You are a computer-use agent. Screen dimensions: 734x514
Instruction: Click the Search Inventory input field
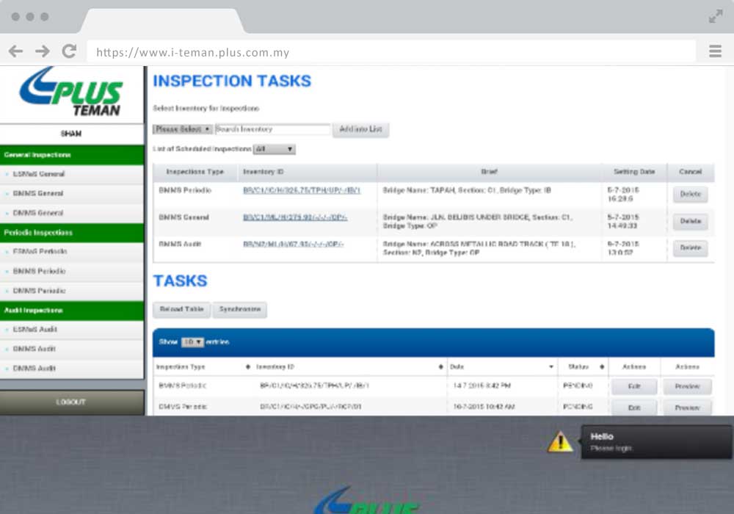[x=273, y=129]
